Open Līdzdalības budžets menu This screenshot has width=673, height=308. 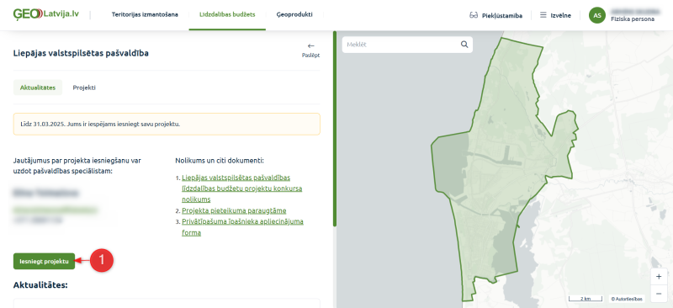coord(227,14)
